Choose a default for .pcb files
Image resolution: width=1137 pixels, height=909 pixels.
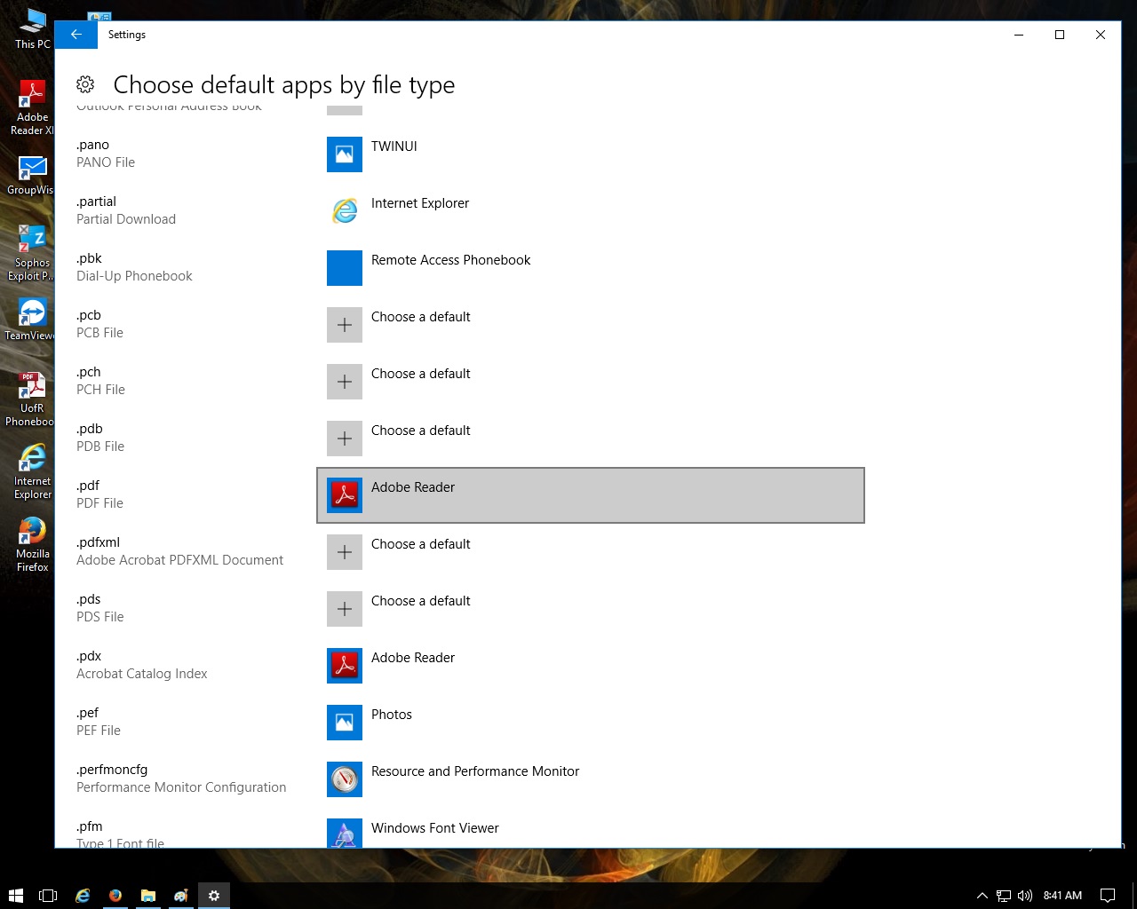tap(591, 325)
